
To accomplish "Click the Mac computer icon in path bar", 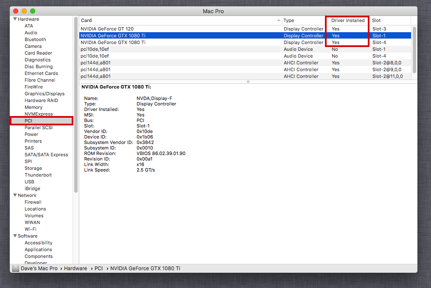I will [x=16, y=269].
